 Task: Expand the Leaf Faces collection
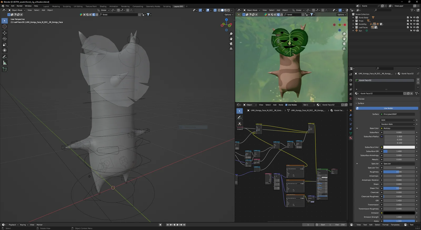(353, 27)
